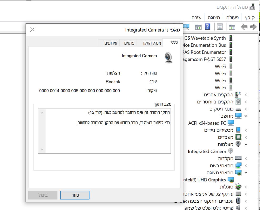This screenshot has height=210, width=260.
Task: Expand the סוללות category
Action: (x=246, y=187)
